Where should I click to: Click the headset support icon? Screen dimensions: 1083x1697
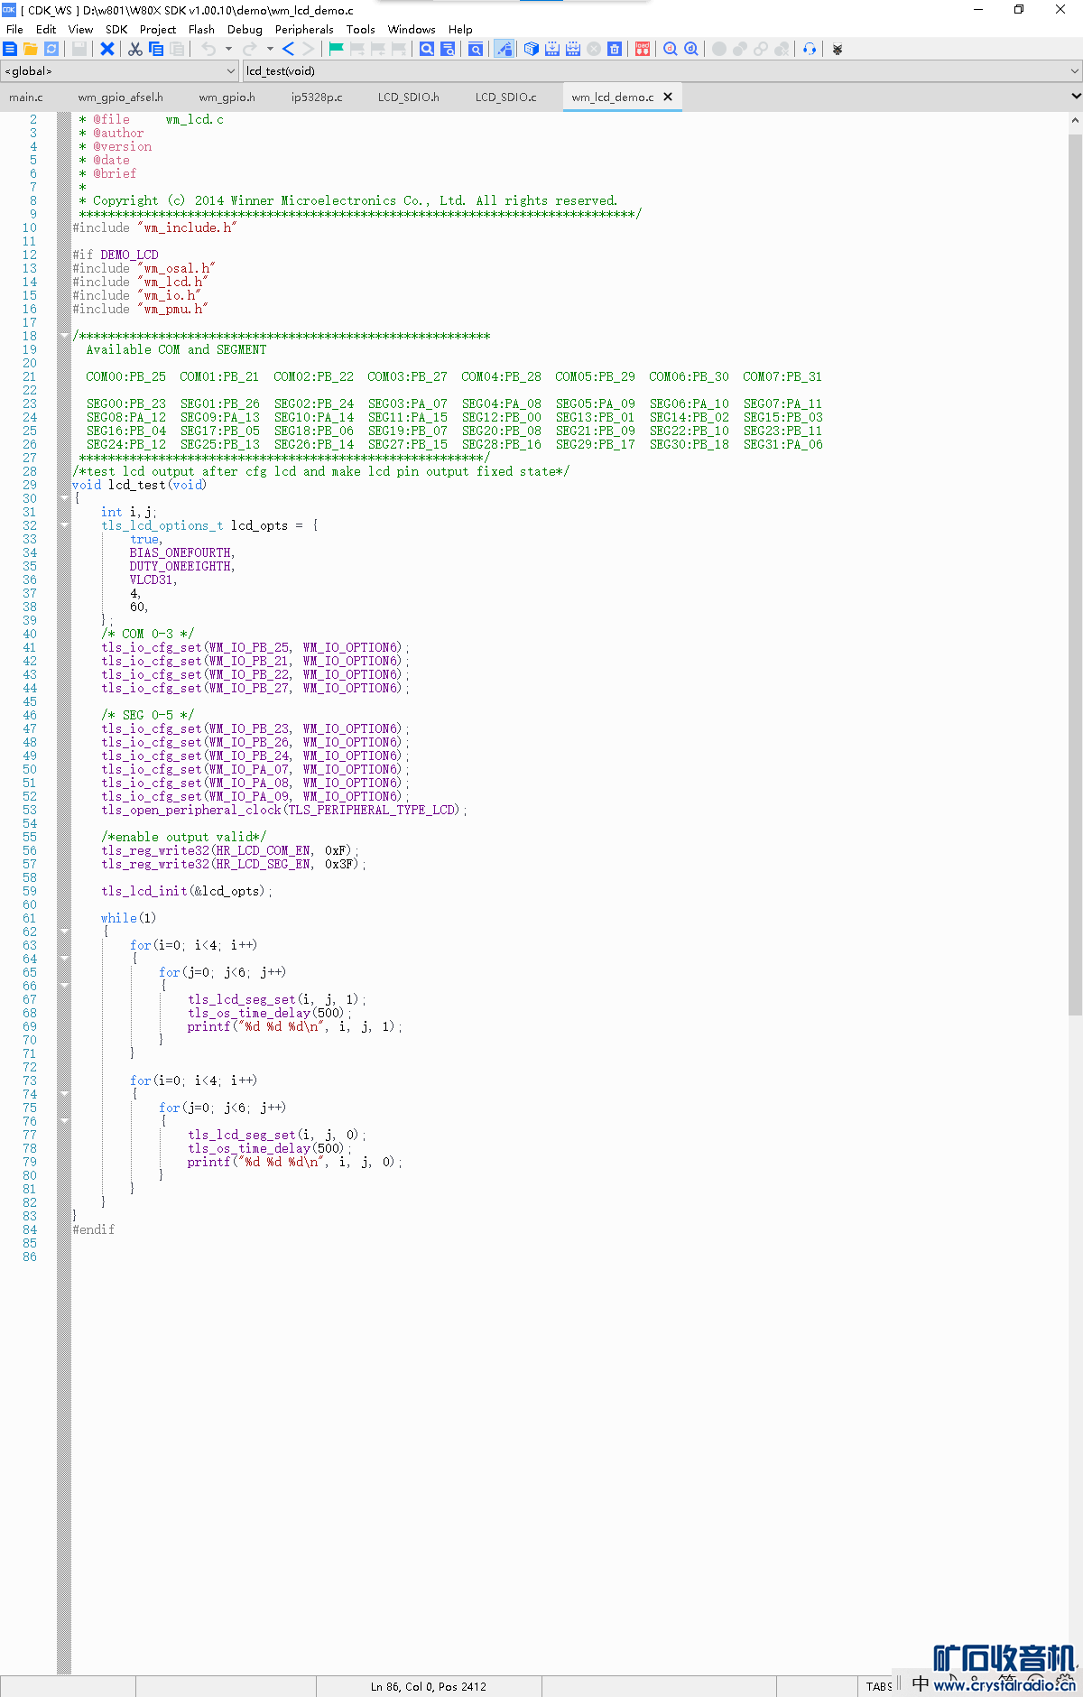click(x=810, y=49)
